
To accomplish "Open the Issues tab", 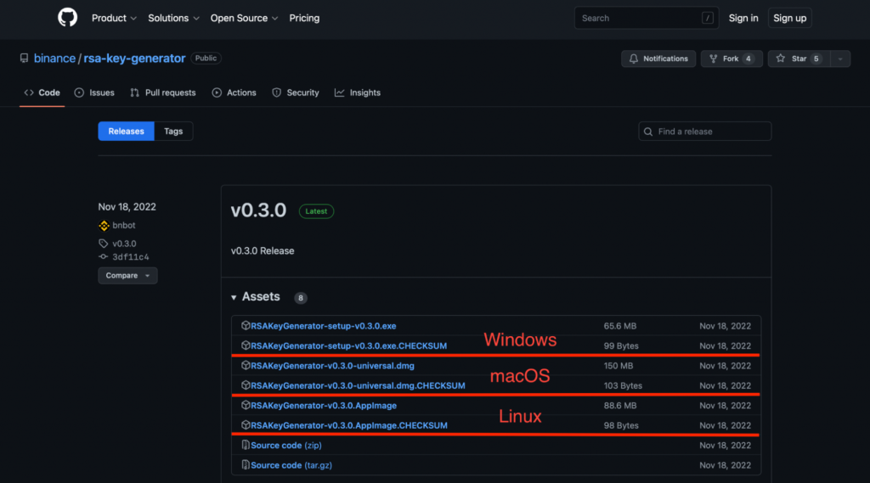I will [94, 93].
